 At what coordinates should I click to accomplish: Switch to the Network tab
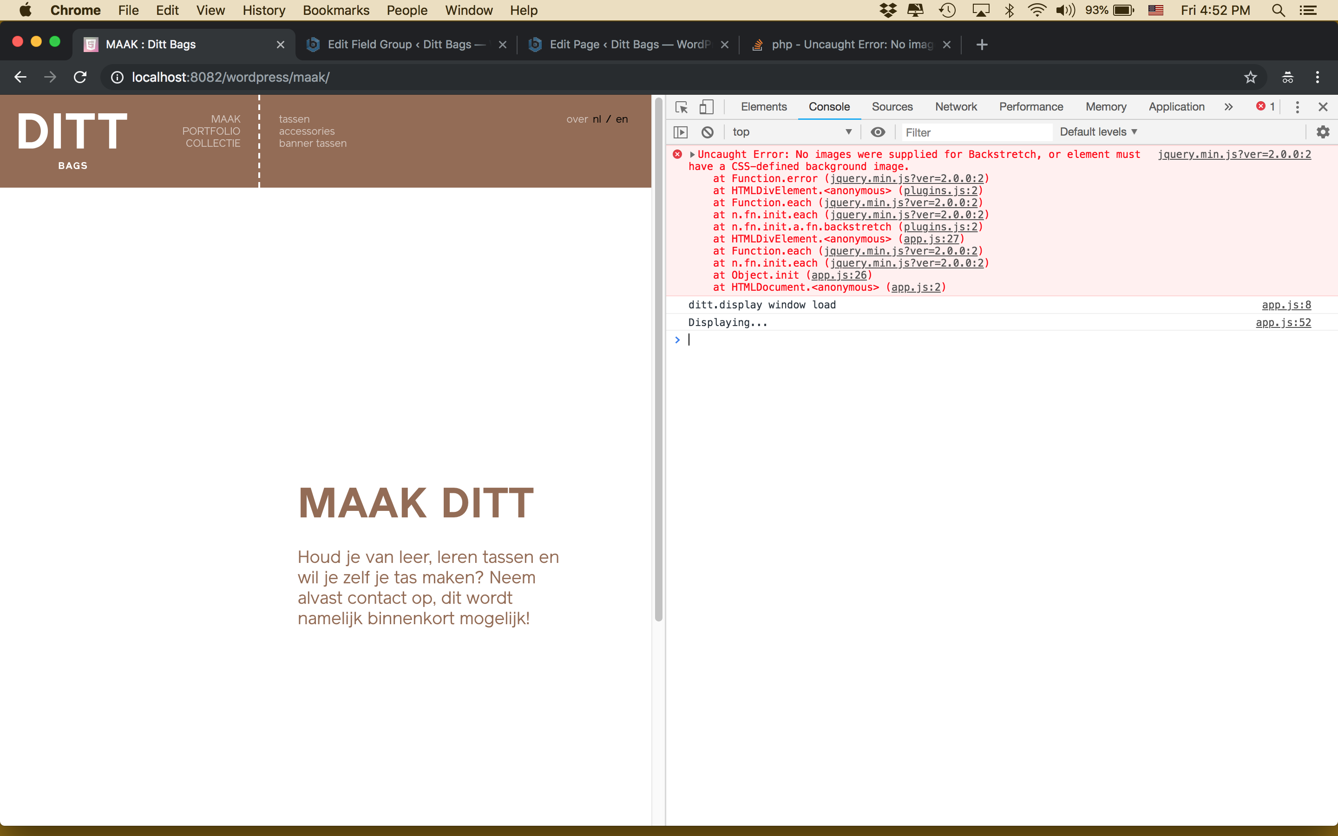click(956, 107)
